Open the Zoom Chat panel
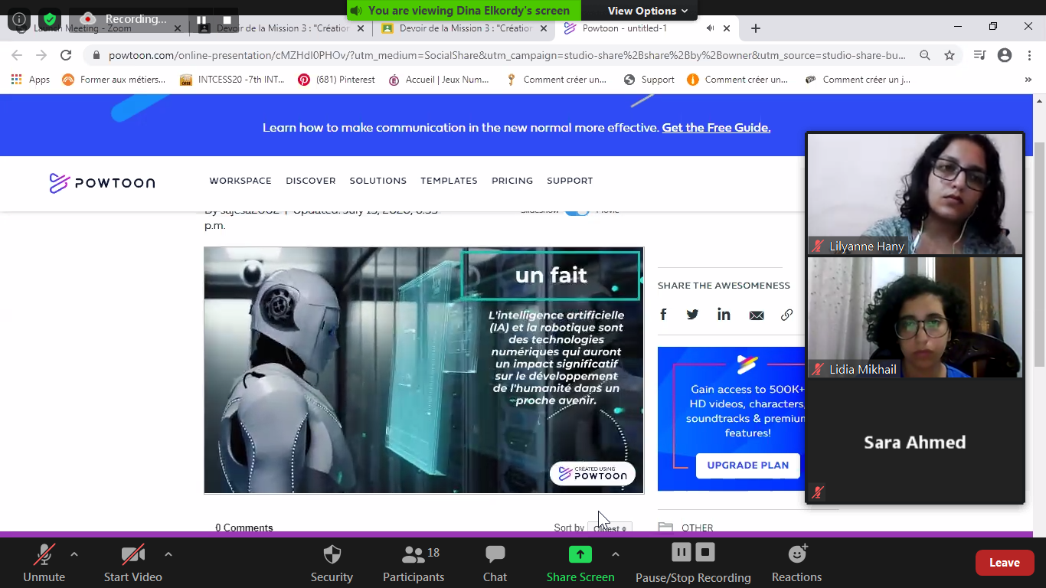This screenshot has height=588, width=1046. point(495,563)
